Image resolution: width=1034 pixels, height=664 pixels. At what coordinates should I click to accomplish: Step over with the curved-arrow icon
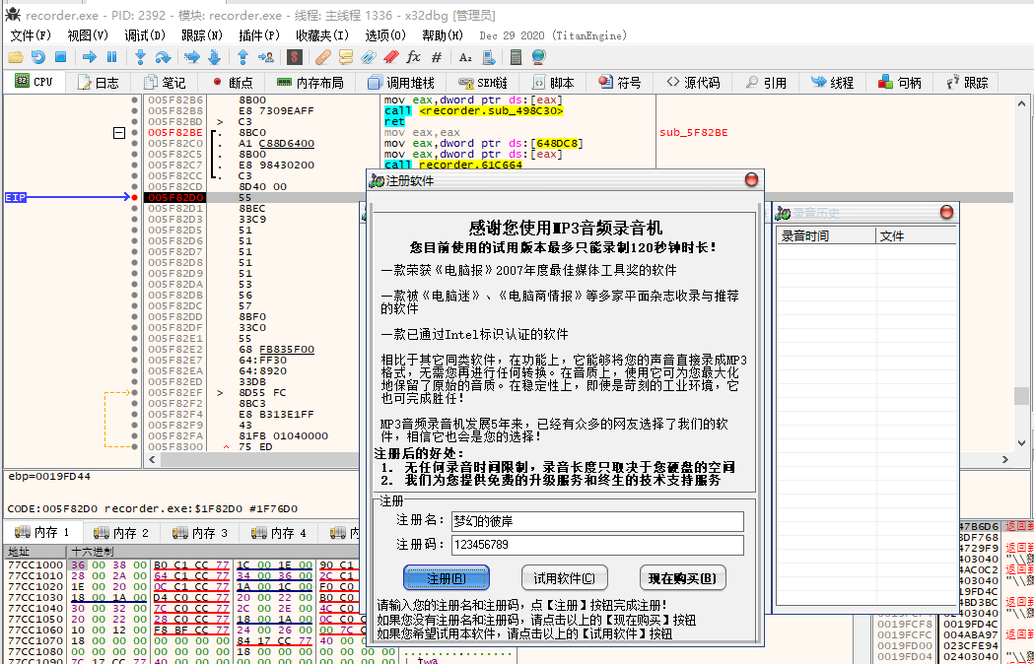pos(163,57)
